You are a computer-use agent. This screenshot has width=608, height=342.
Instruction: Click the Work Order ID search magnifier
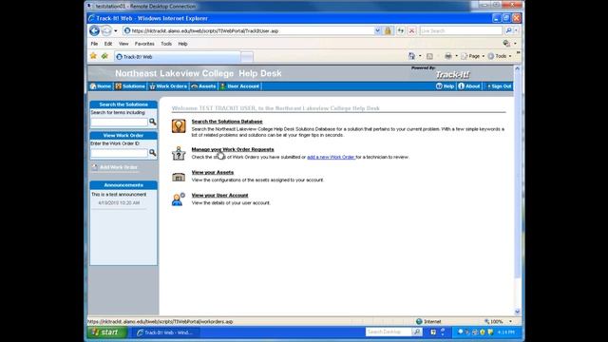click(152, 153)
